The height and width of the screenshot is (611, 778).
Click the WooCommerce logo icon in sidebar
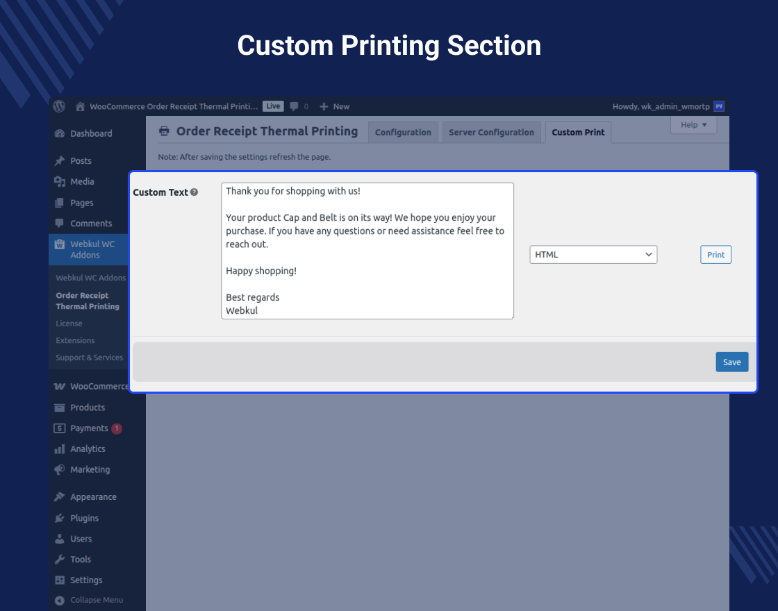pos(60,386)
